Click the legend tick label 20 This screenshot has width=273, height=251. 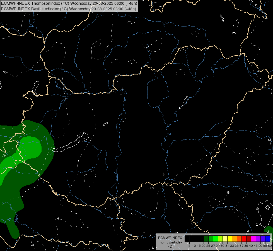(x=204, y=246)
